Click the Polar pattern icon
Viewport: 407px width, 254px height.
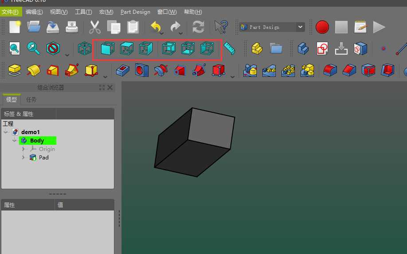pyautogui.click(x=288, y=71)
